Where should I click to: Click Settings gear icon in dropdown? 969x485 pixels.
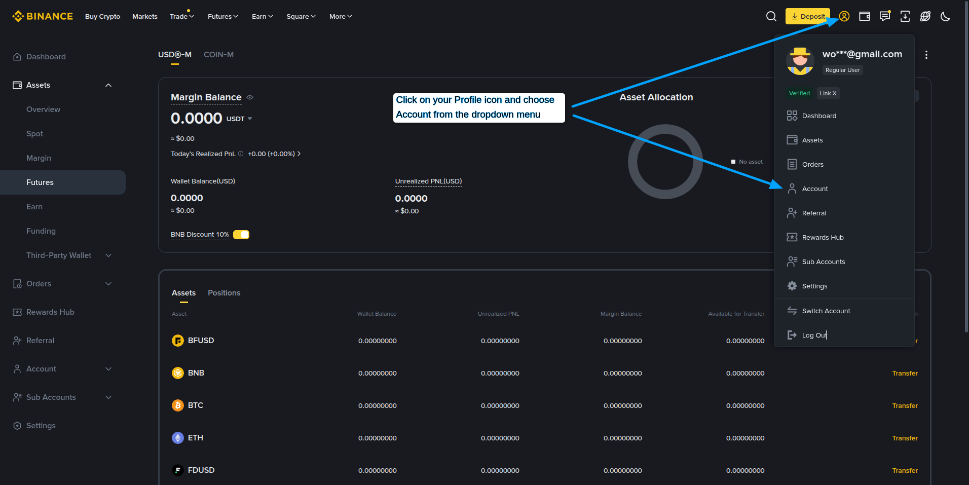pyautogui.click(x=792, y=286)
